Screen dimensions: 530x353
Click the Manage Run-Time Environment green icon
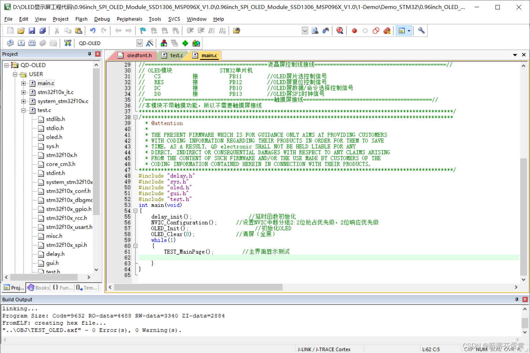tap(185, 43)
